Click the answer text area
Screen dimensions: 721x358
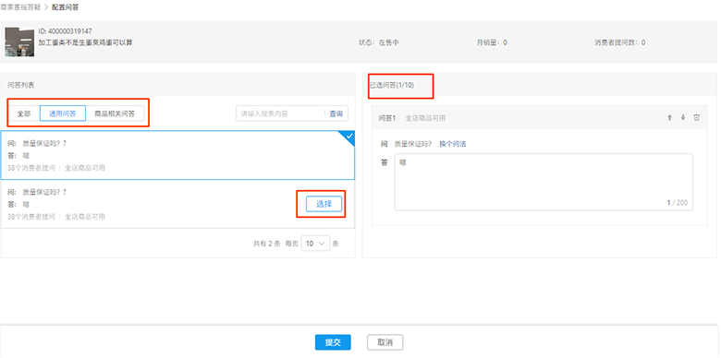click(x=544, y=182)
